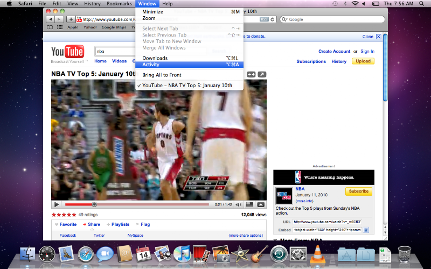Open Time Machine from the Dock
The height and width of the screenshot is (269, 431).
click(279, 254)
